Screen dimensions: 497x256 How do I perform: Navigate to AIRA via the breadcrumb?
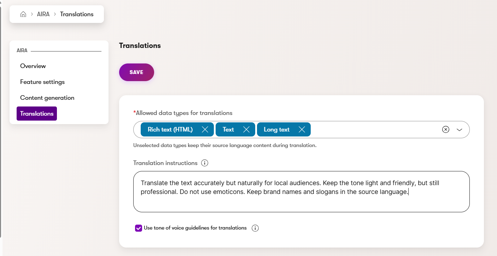pyautogui.click(x=43, y=14)
